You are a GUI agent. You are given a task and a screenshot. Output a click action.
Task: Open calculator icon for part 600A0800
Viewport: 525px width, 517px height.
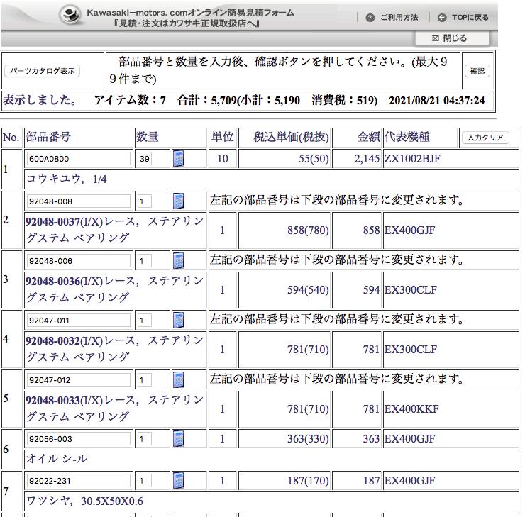tap(178, 158)
